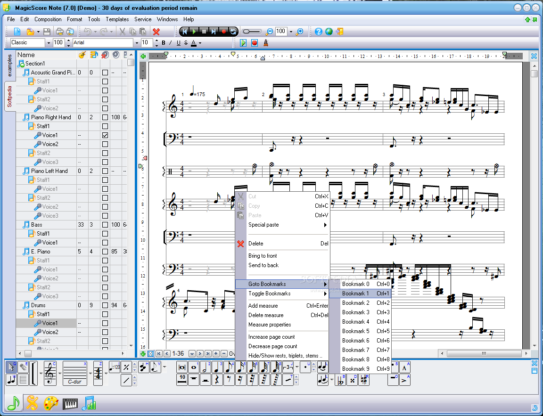
Task: Click the C-dur key signature button
Action: pos(74,373)
